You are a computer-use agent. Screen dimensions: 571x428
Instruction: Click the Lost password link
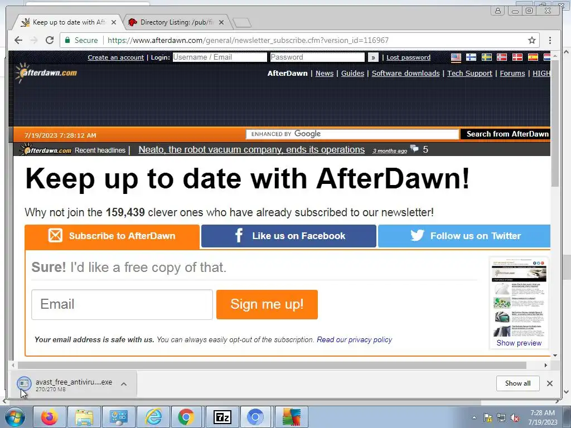(x=408, y=57)
